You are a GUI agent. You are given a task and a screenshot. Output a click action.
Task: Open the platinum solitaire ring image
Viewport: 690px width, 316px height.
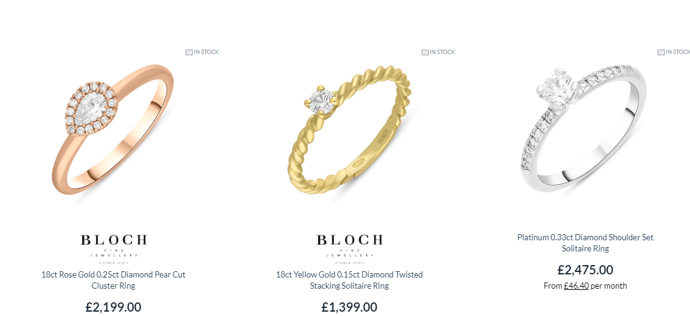584,129
